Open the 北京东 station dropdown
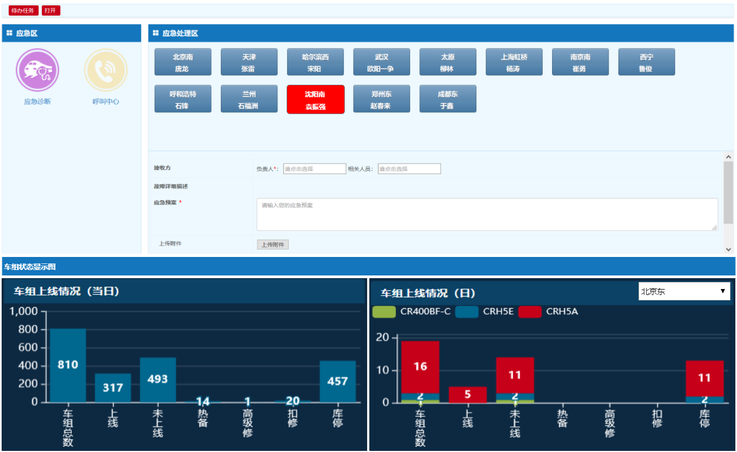Image resolution: width=737 pixels, height=452 pixels. [x=684, y=291]
